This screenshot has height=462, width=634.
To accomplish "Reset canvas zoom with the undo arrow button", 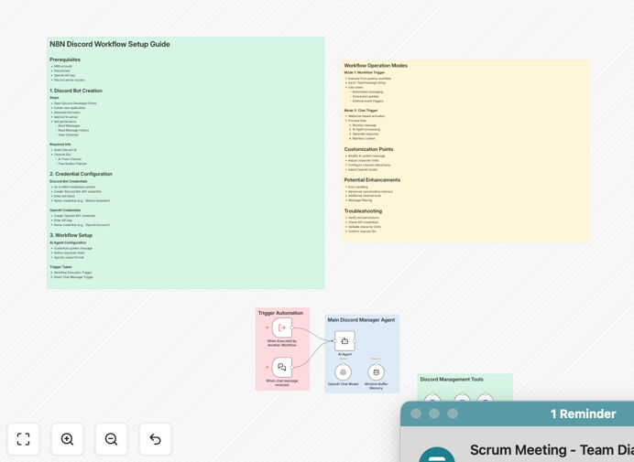I will pos(155,438).
